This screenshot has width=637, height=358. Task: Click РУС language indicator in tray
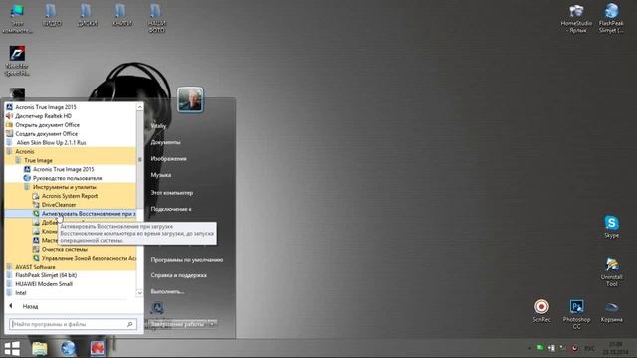[589, 348]
